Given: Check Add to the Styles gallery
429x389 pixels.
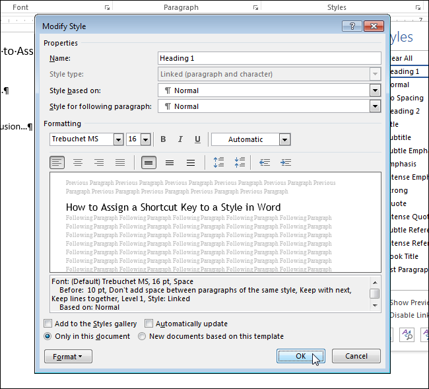Looking at the screenshot, I should [48, 324].
